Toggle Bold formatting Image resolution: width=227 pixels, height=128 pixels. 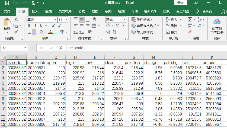click(x=29, y=26)
